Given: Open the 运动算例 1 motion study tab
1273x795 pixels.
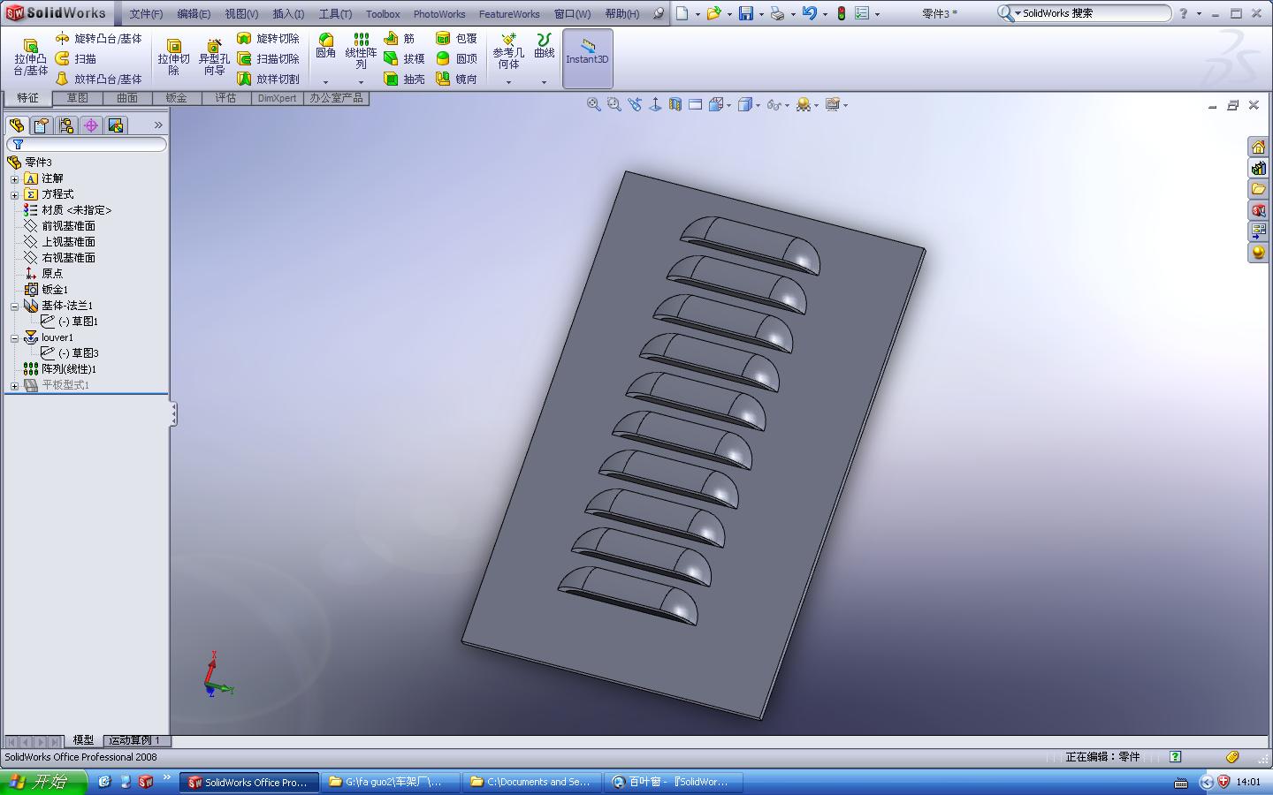Looking at the screenshot, I should pyautogui.click(x=136, y=740).
